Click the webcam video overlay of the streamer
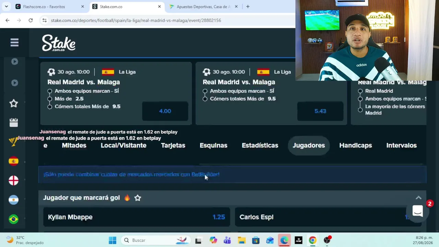This screenshot has height=247, width=439. click(x=367, y=40)
